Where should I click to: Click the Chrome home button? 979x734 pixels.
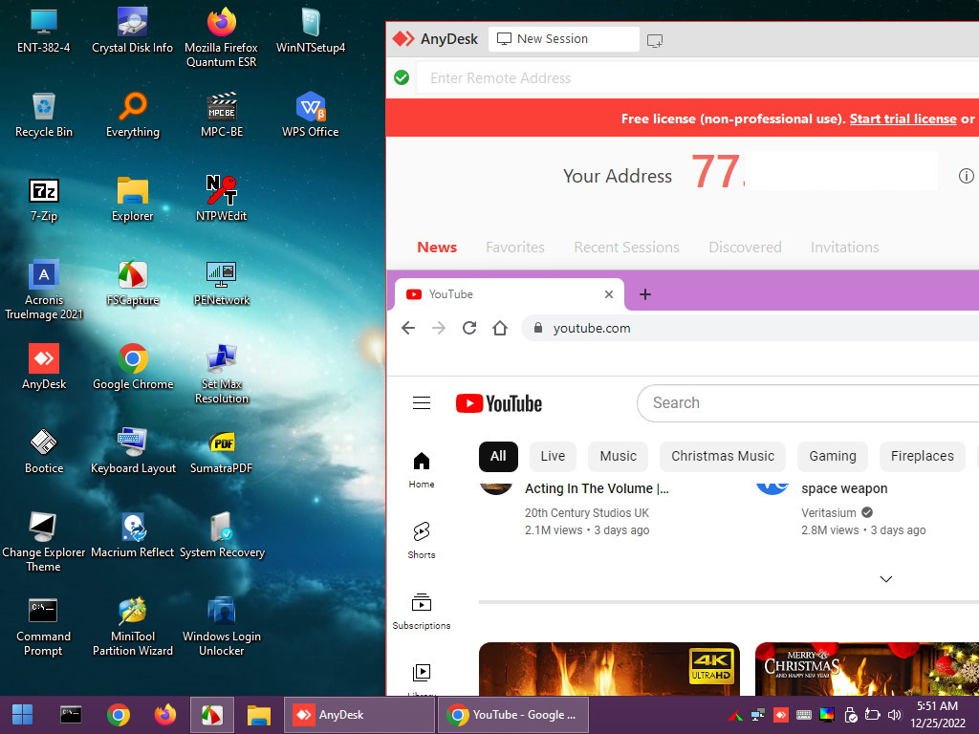pos(499,328)
